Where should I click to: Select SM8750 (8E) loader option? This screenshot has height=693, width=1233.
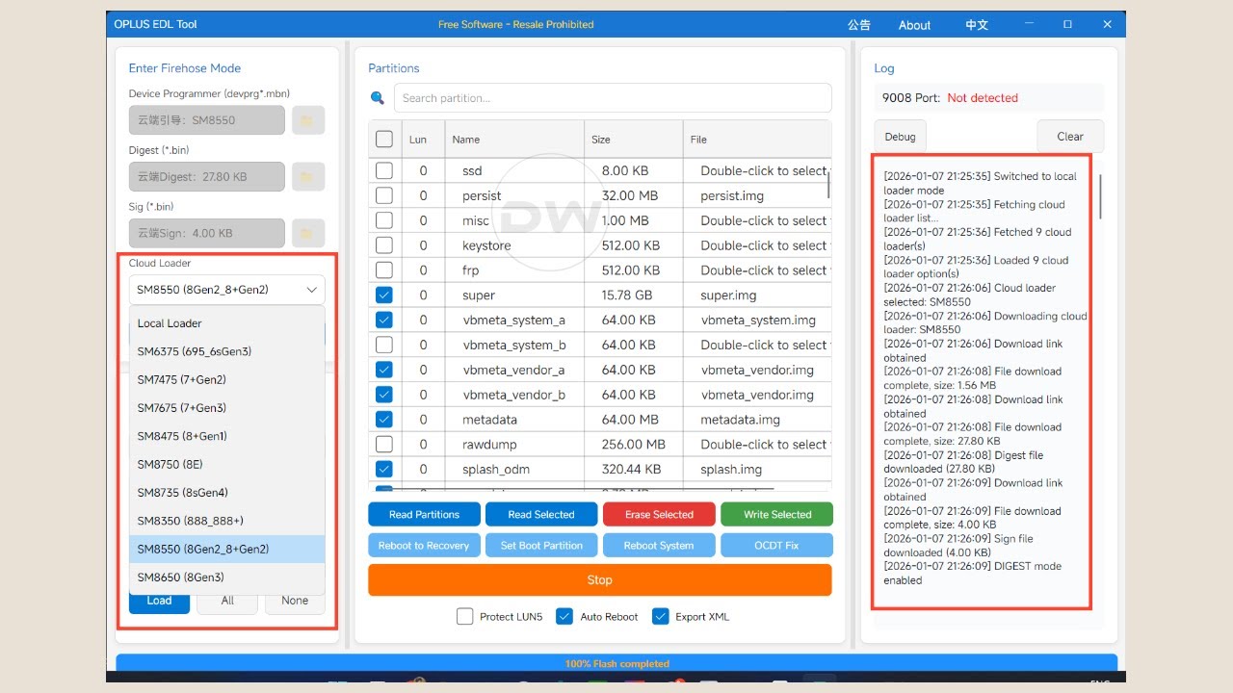point(227,465)
